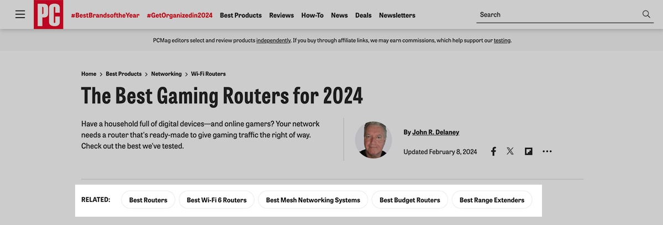
Task: Click the search magnifier icon
Action: (646, 14)
